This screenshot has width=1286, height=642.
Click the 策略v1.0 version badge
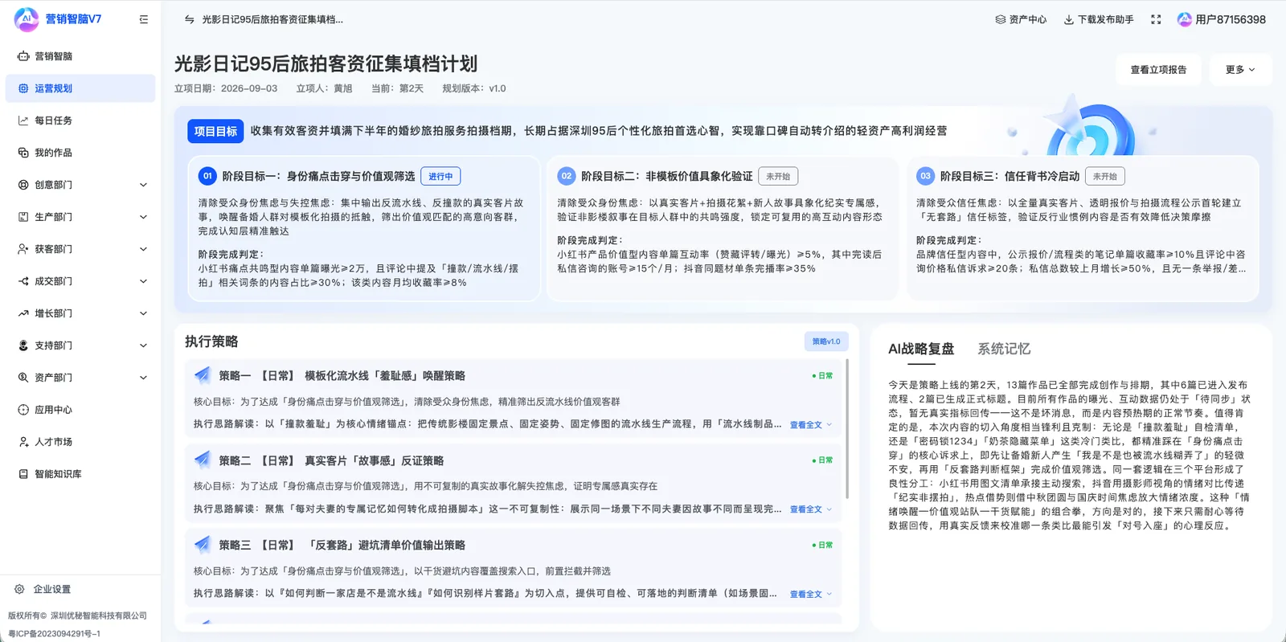coord(826,341)
